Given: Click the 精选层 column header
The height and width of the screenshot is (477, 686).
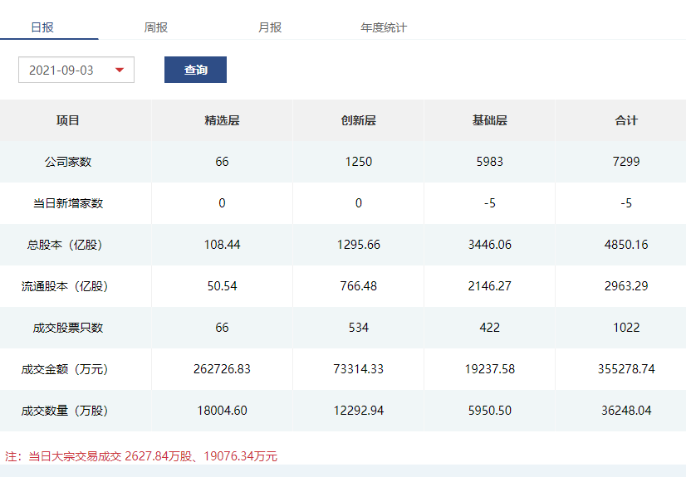Looking at the screenshot, I should (222, 120).
